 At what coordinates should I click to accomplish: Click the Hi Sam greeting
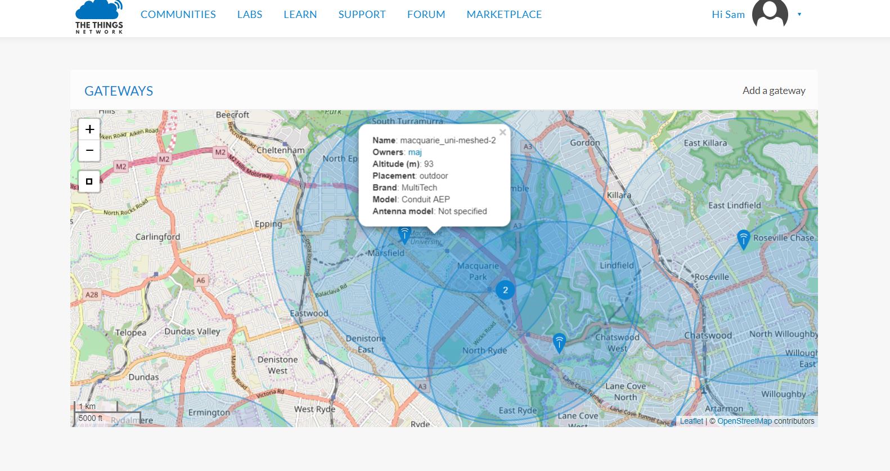point(728,15)
